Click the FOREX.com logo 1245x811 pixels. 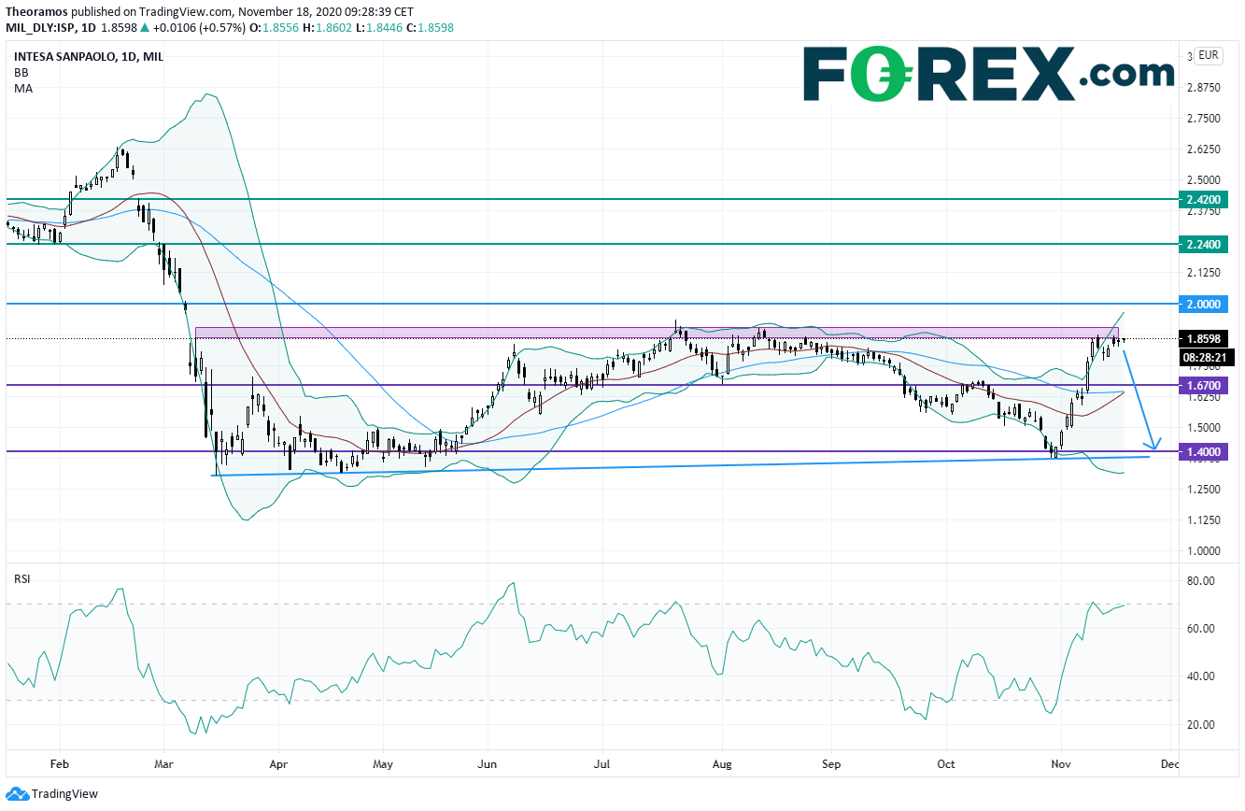[x=988, y=74]
